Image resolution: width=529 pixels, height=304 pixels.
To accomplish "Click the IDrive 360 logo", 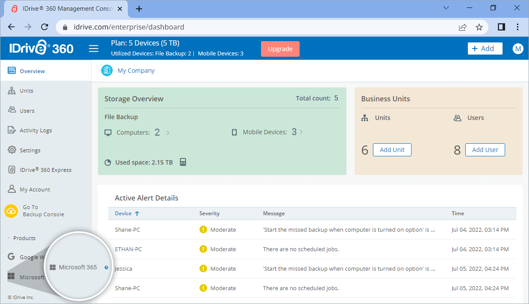I will pos(42,48).
